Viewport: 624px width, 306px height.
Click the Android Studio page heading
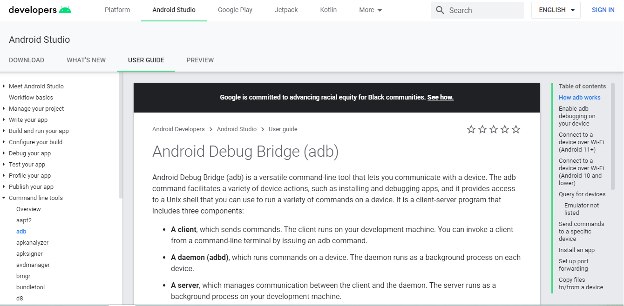pos(40,40)
